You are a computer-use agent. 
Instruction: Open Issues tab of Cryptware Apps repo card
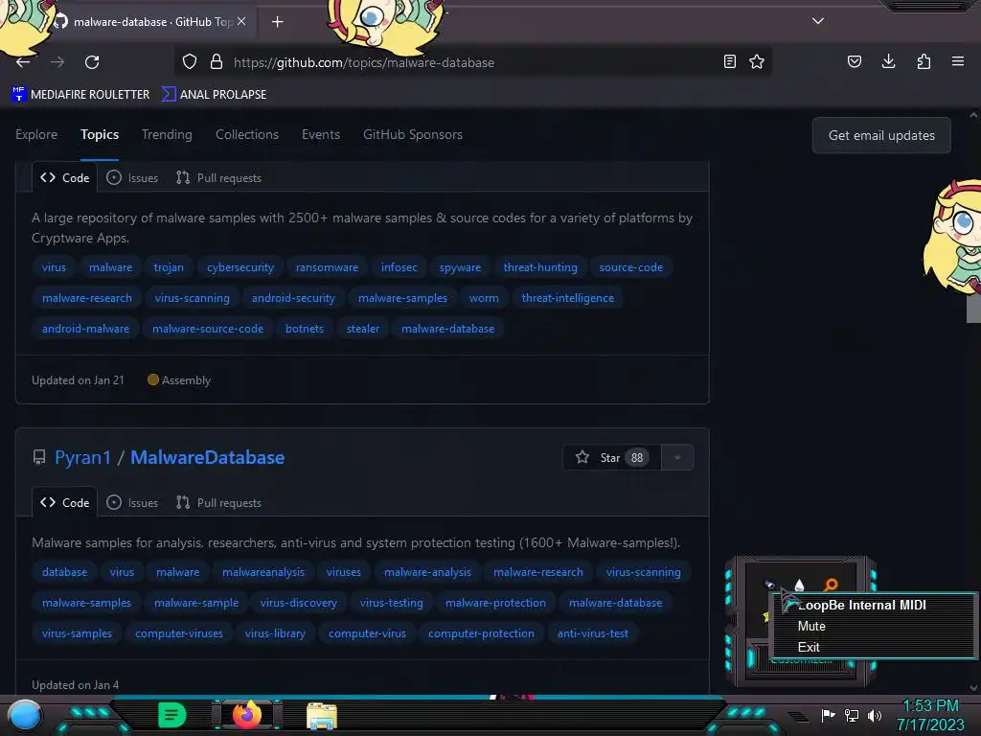pos(132,177)
